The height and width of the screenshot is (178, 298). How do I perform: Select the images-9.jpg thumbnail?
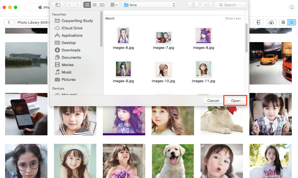click(x=123, y=69)
